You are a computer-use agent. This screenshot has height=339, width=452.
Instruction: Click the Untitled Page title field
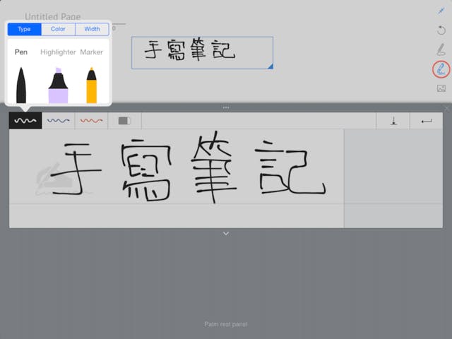[x=53, y=16]
